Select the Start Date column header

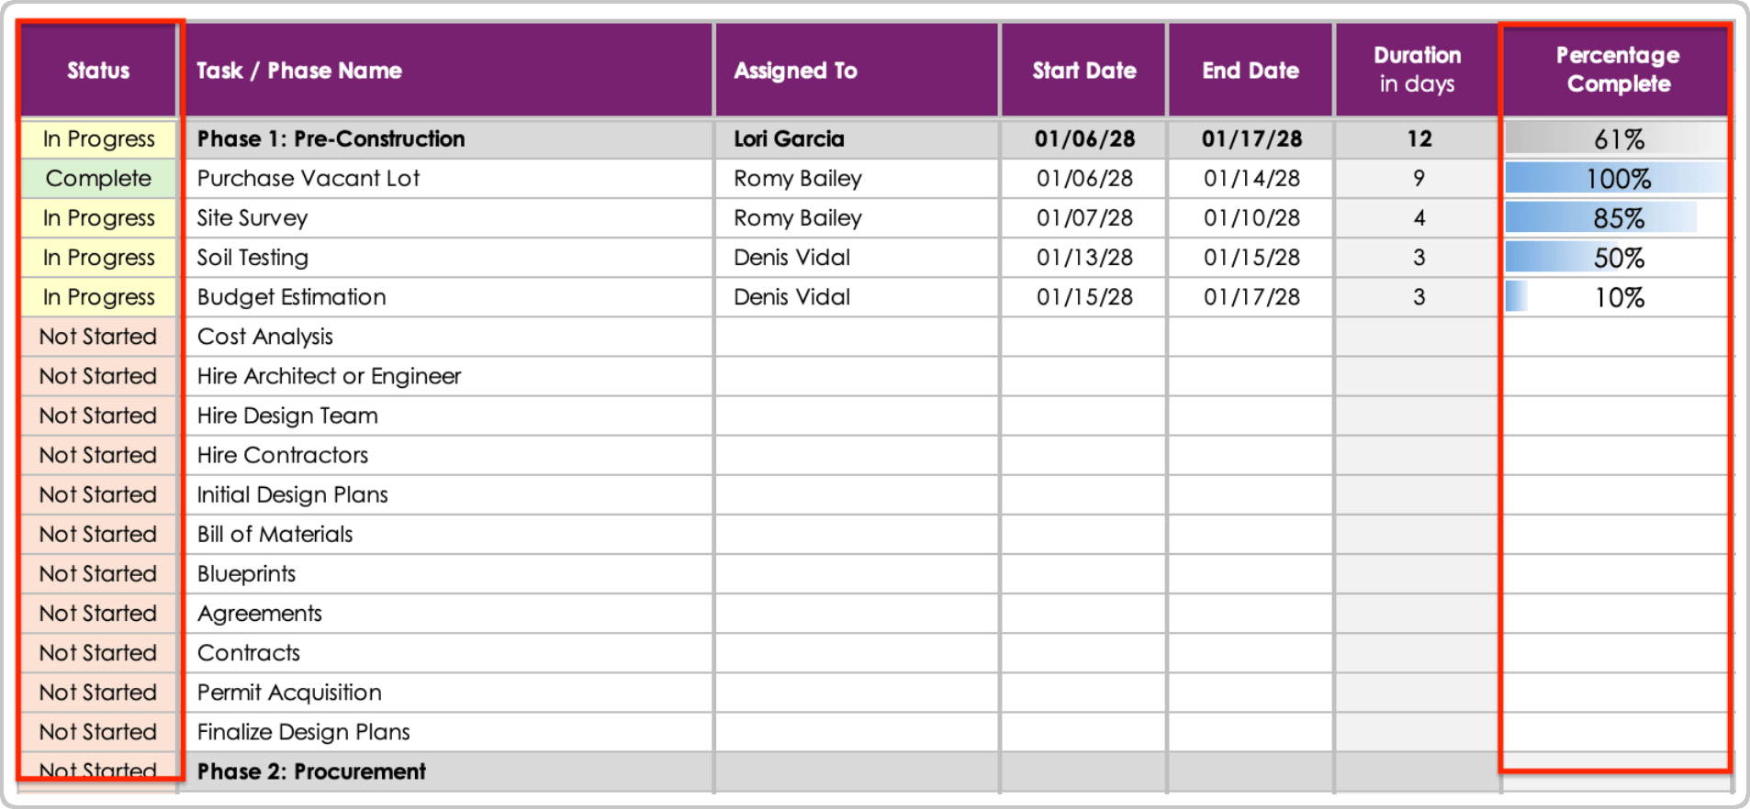point(1083,71)
